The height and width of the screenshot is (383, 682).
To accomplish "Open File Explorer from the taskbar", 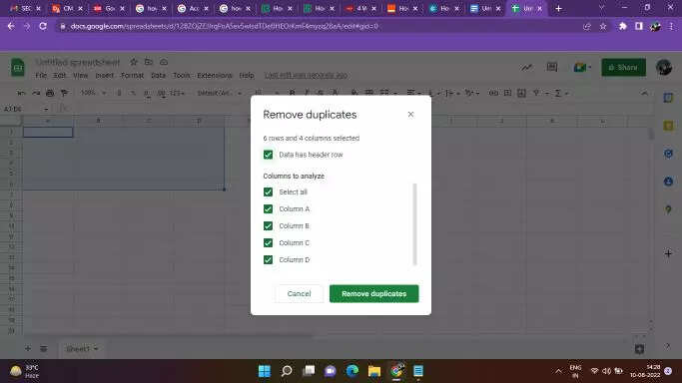I will [x=374, y=371].
